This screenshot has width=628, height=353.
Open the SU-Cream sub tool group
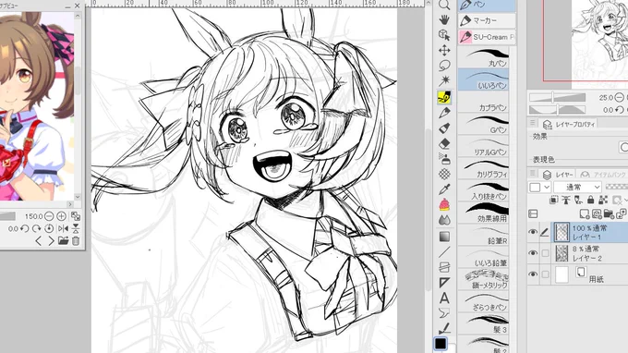click(487, 37)
